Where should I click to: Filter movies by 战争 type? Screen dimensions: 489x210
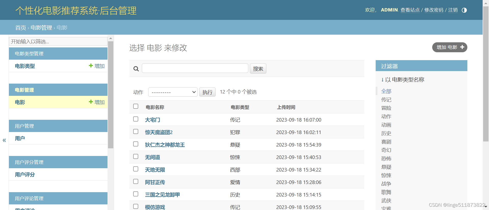(386, 184)
